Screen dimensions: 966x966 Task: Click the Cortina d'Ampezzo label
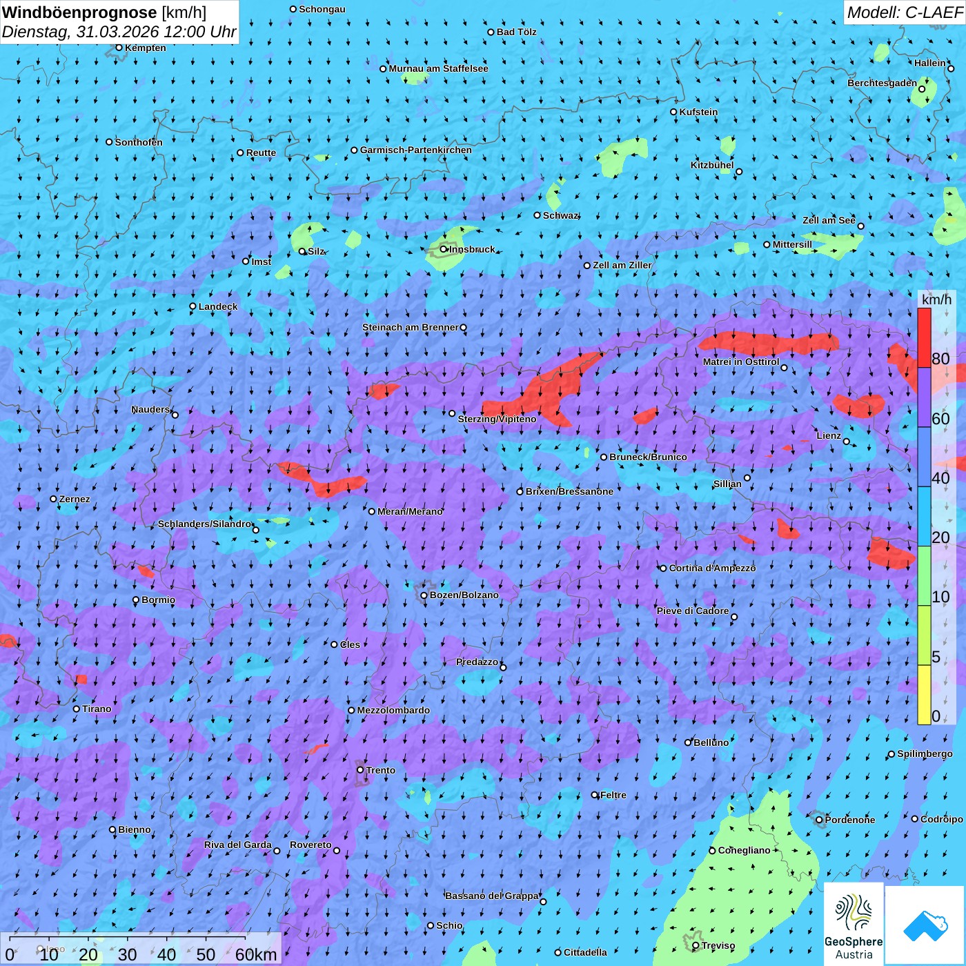point(712,568)
